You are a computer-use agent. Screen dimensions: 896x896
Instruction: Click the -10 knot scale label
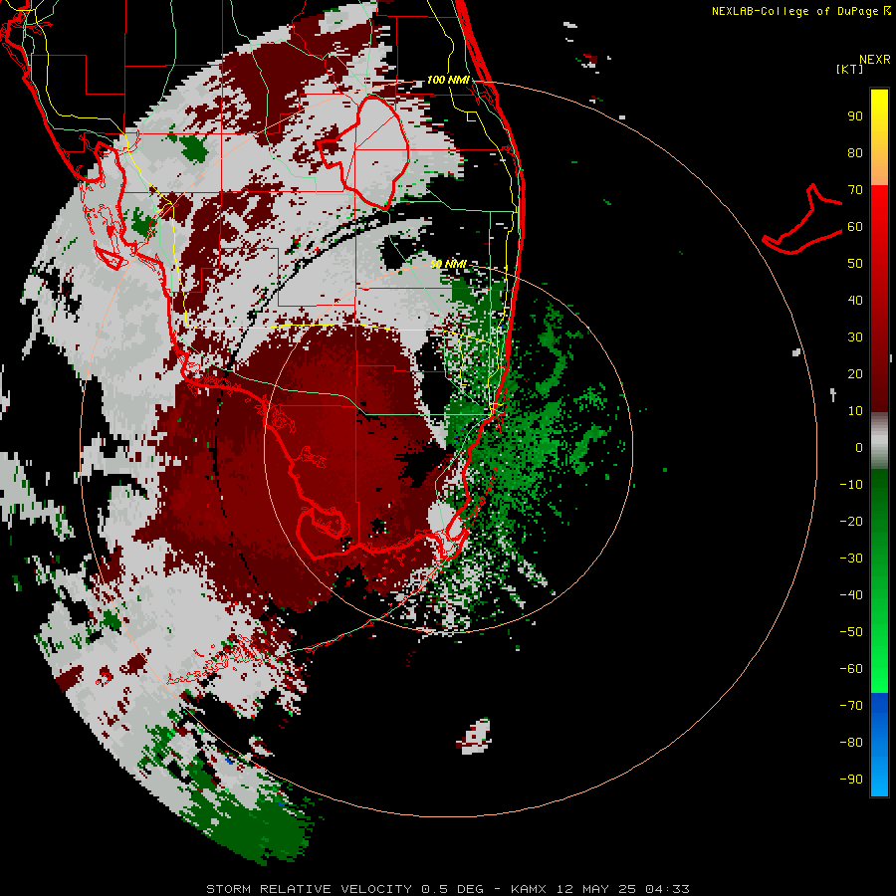(851, 485)
